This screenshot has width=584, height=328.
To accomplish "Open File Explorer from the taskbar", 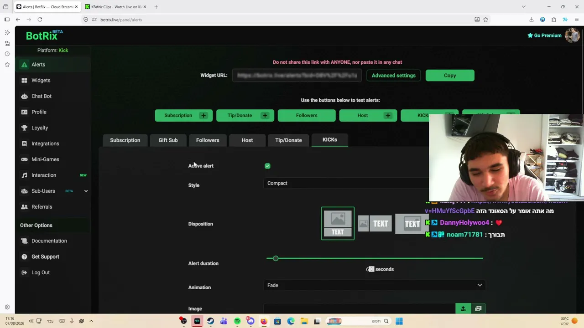I will coord(304,321).
